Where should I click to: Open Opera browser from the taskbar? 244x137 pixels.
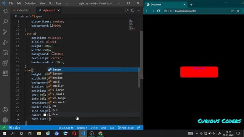74,134
